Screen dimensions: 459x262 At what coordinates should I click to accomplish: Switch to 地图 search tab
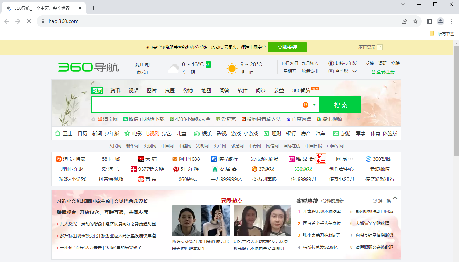coord(206,90)
